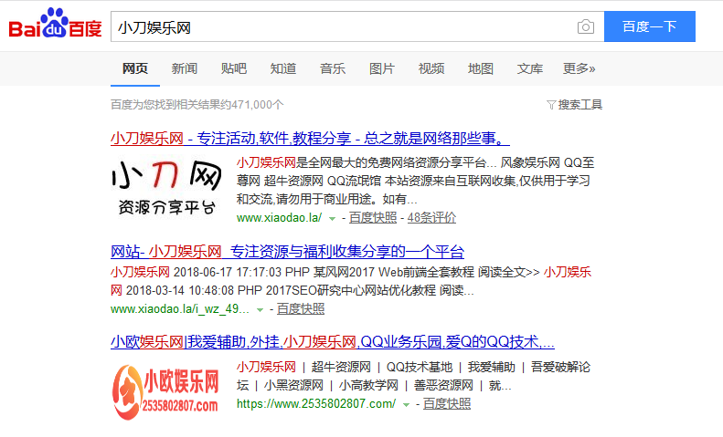Open 百度快照 for the 小欧娱乐网 result
This screenshot has width=723, height=437.
447,403
